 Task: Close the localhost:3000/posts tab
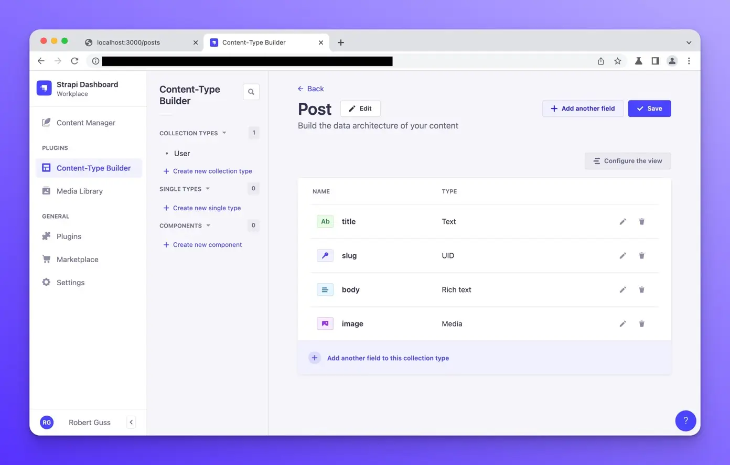click(x=196, y=42)
